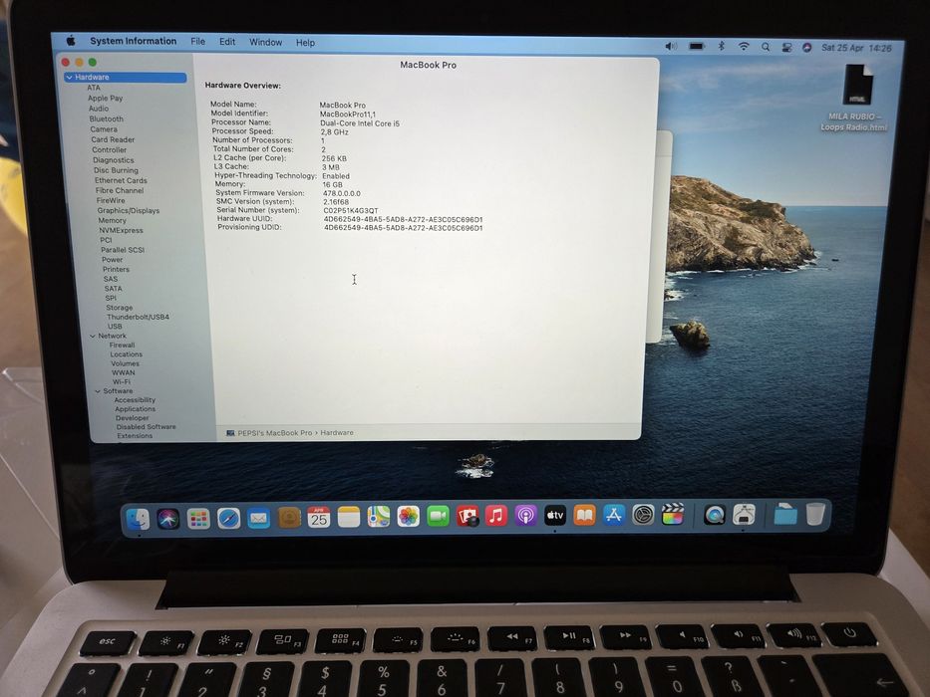The width and height of the screenshot is (930, 697).
Task: Open the File menu
Action: point(198,42)
